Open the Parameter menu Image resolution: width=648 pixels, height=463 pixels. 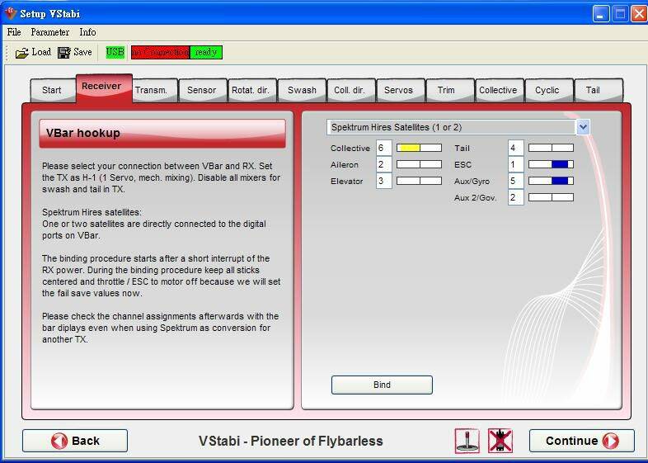50,32
